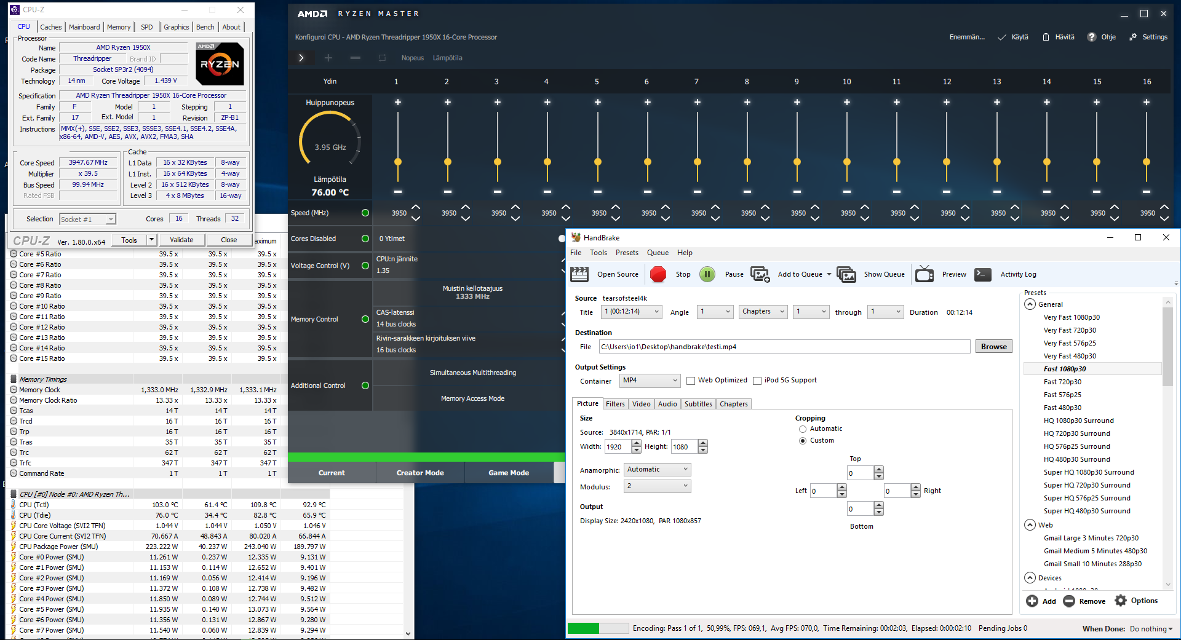The width and height of the screenshot is (1181, 640).
Task: Switch to HandBrake Subtitles tab
Action: [x=698, y=404]
